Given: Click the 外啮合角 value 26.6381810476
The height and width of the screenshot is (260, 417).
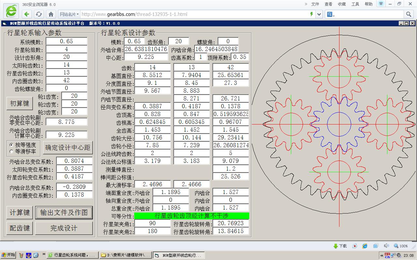Looking at the screenshot, I should point(146,49).
